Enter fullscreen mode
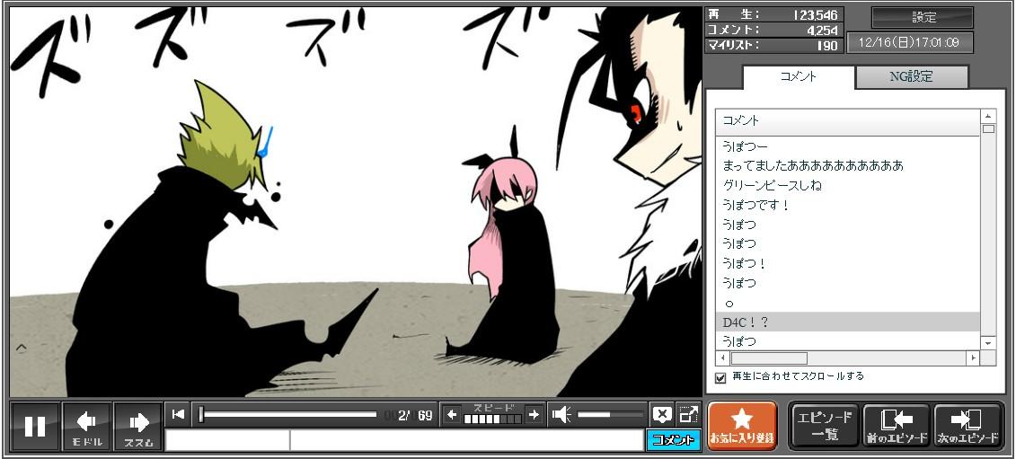 point(688,414)
